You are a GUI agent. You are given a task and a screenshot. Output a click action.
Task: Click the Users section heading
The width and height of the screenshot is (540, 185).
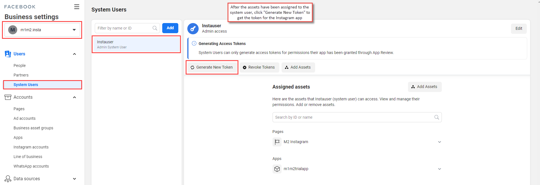[19, 54]
